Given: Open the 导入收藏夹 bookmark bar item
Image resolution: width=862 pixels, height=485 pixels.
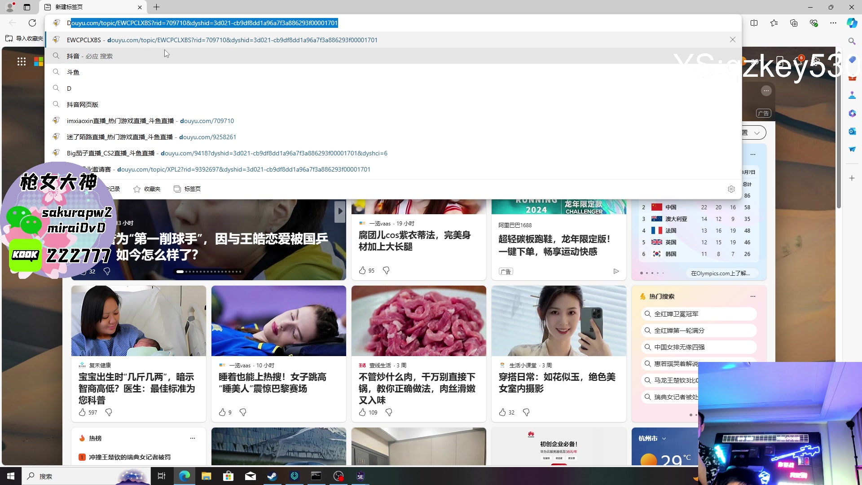Looking at the screenshot, I should coord(24,39).
